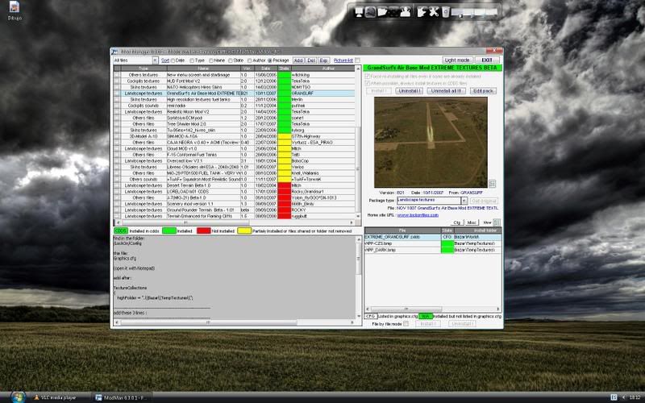Click green state cell of HUD Font Mod V2
Screen dimensions: 645x403
click(x=285, y=81)
